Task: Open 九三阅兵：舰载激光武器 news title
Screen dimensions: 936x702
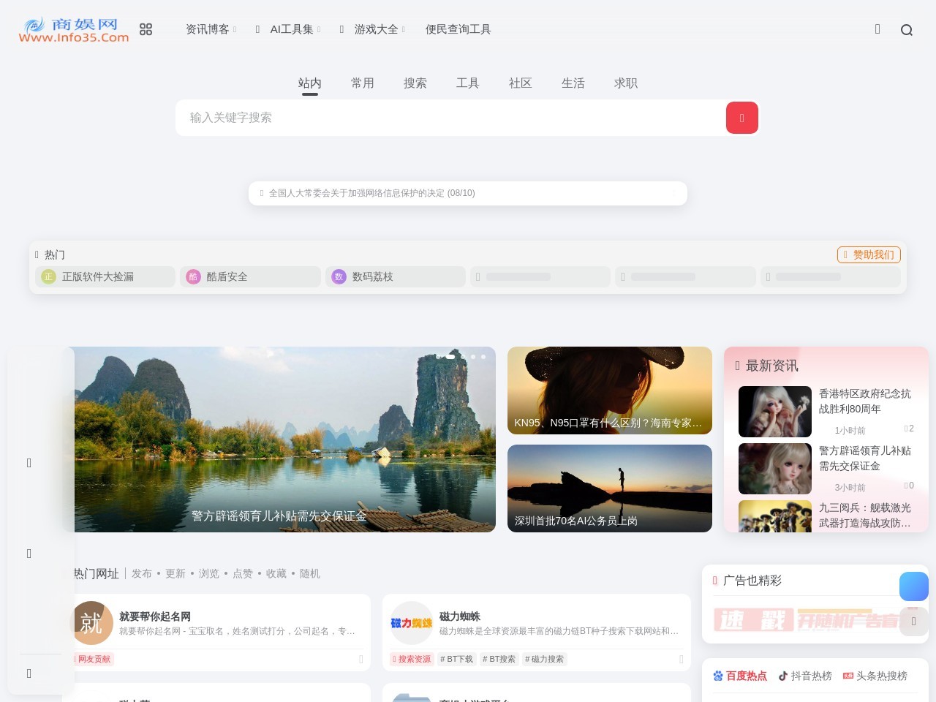Action: pyautogui.click(x=865, y=516)
